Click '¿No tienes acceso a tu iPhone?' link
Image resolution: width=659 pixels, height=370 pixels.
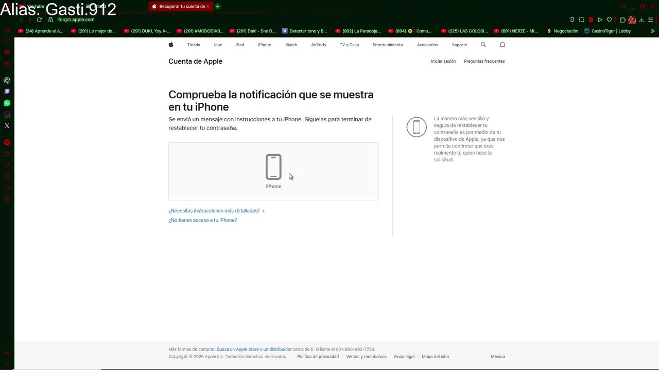pyautogui.click(x=203, y=220)
